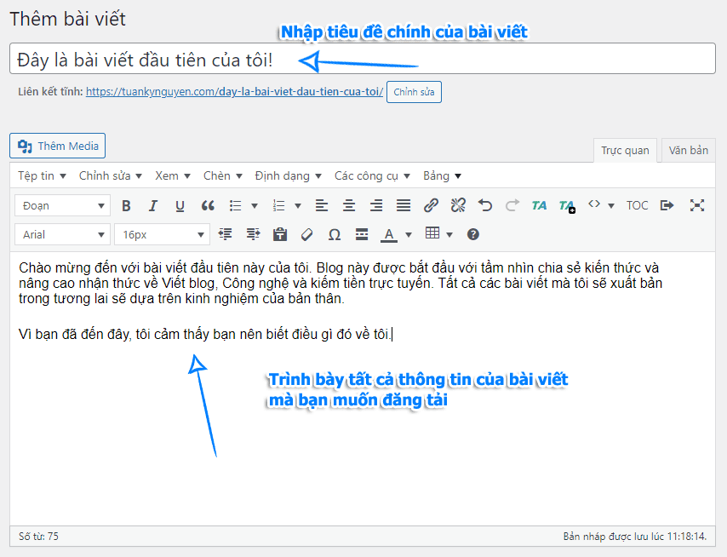
Task: Insert a special character Omega symbol
Action: (x=335, y=233)
